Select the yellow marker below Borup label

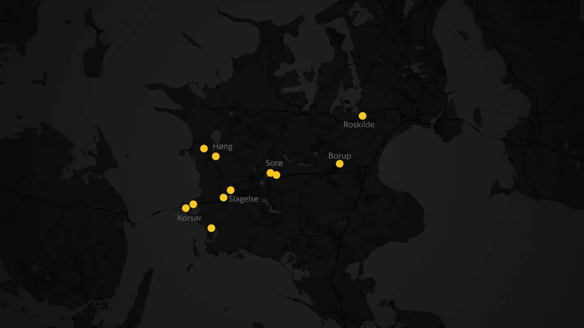[339, 164]
